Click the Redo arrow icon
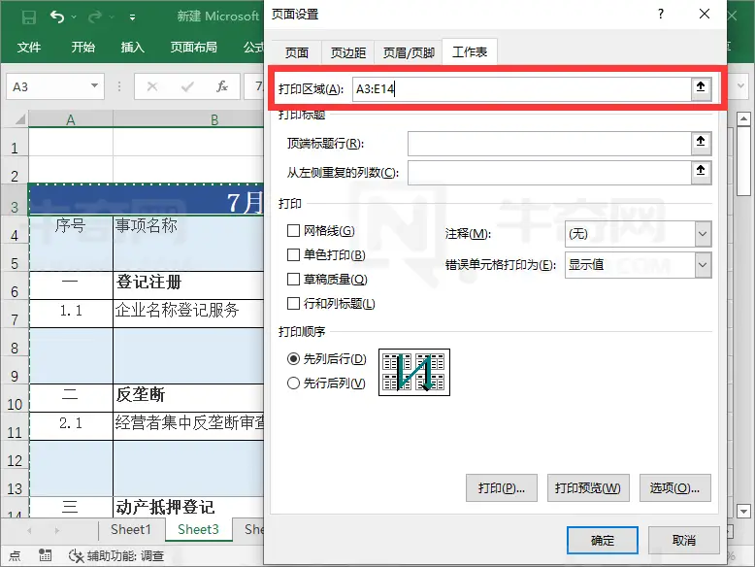 pos(95,17)
